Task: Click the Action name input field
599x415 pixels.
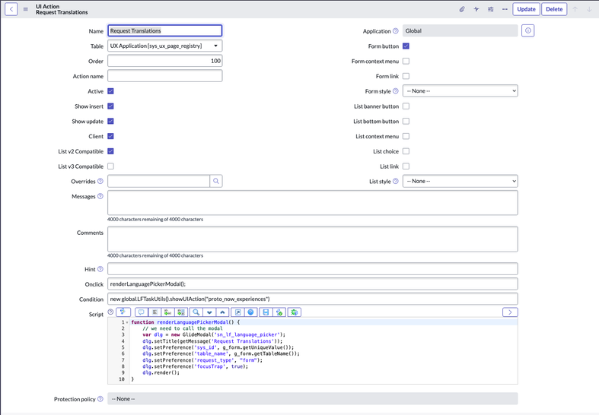Action: point(165,76)
